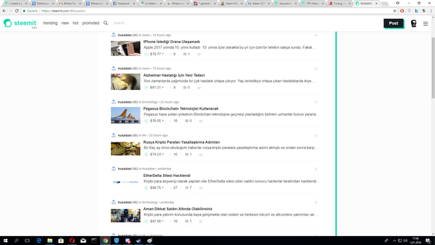Open the EtherDelta Sitesi Hacklendi title
The width and height of the screenshot is (435, 245).
pyautogui.click(x=167, y=176)
